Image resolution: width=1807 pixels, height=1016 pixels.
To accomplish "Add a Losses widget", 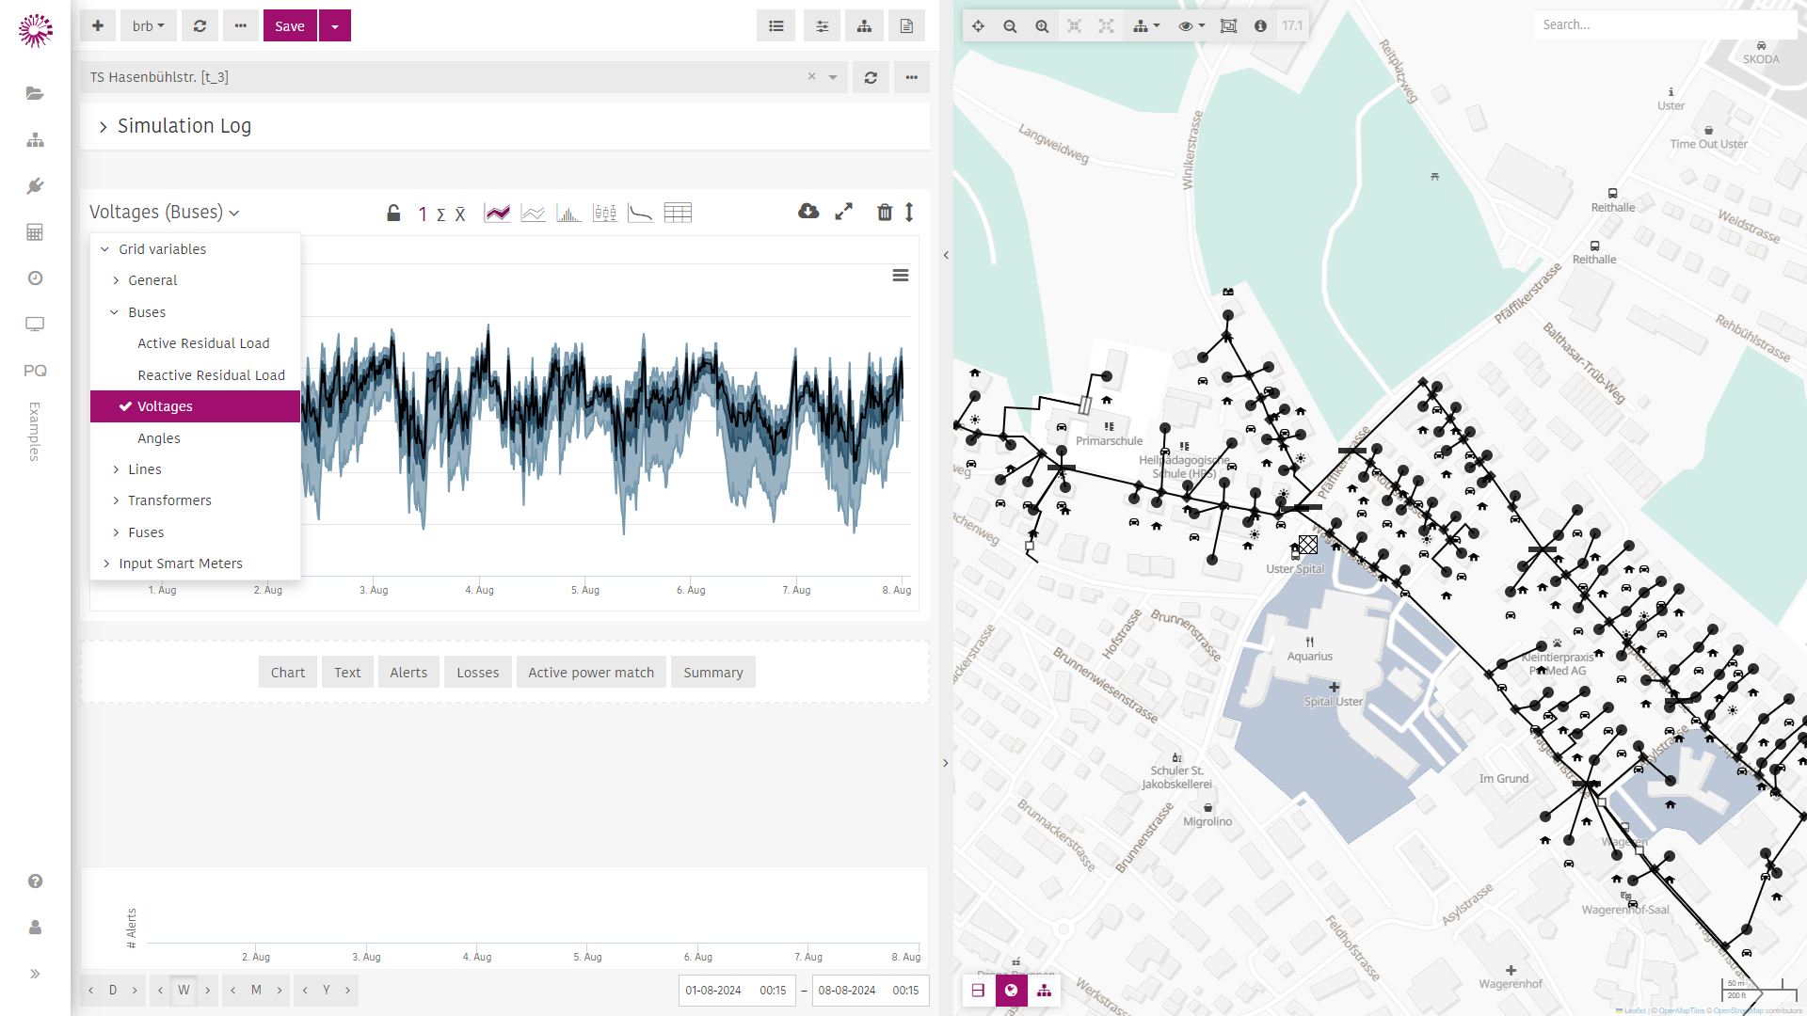I will point(478,673).
